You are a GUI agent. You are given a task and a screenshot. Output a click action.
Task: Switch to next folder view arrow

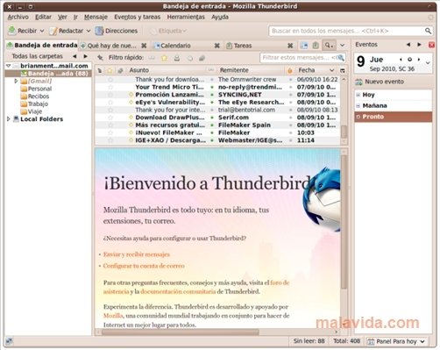click(x=85, y=56)
